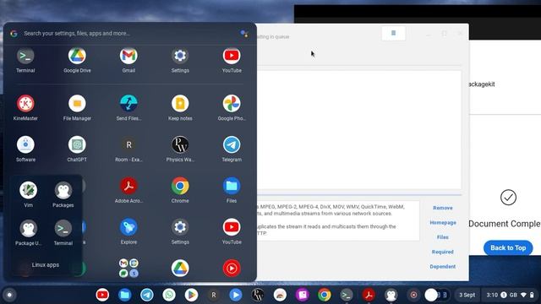Open Telegram from the launcher grid
Screen dimensions: 541x304
(x=232, y=144)
